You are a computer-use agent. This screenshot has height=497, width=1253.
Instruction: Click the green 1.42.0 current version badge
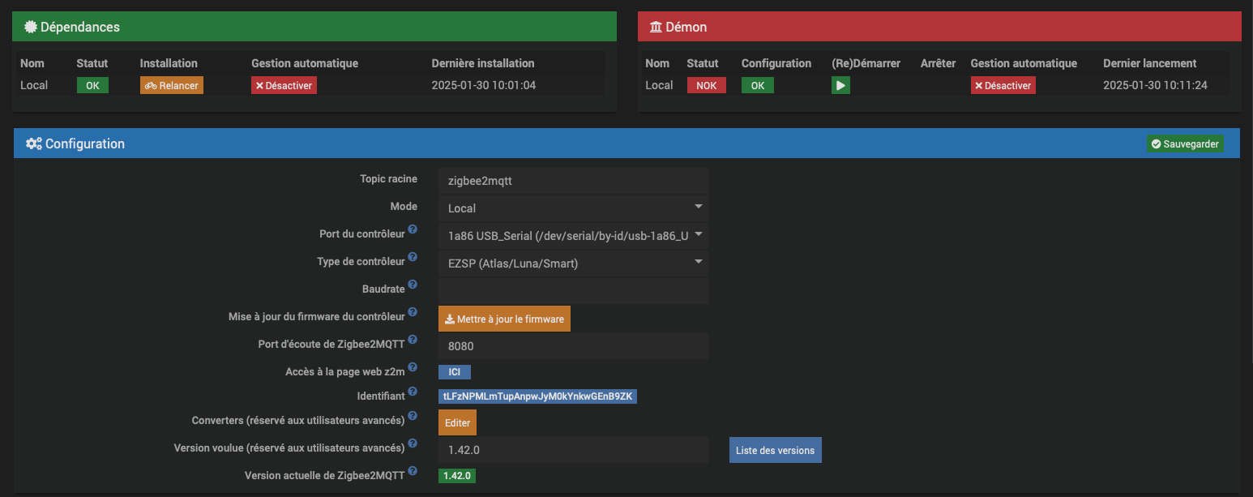coord(457,476)
